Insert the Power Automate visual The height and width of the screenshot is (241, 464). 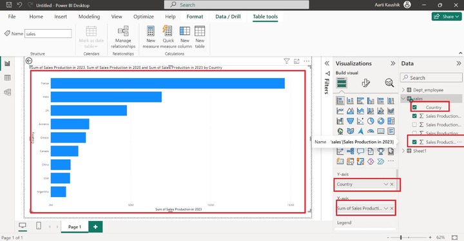381,161
